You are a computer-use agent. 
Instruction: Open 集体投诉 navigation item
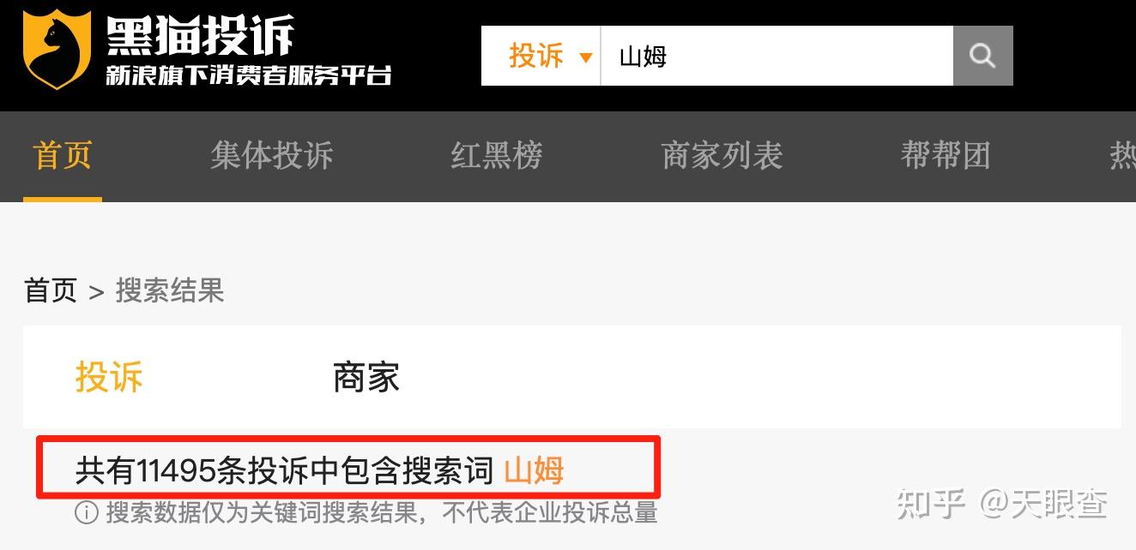point(272,156)
